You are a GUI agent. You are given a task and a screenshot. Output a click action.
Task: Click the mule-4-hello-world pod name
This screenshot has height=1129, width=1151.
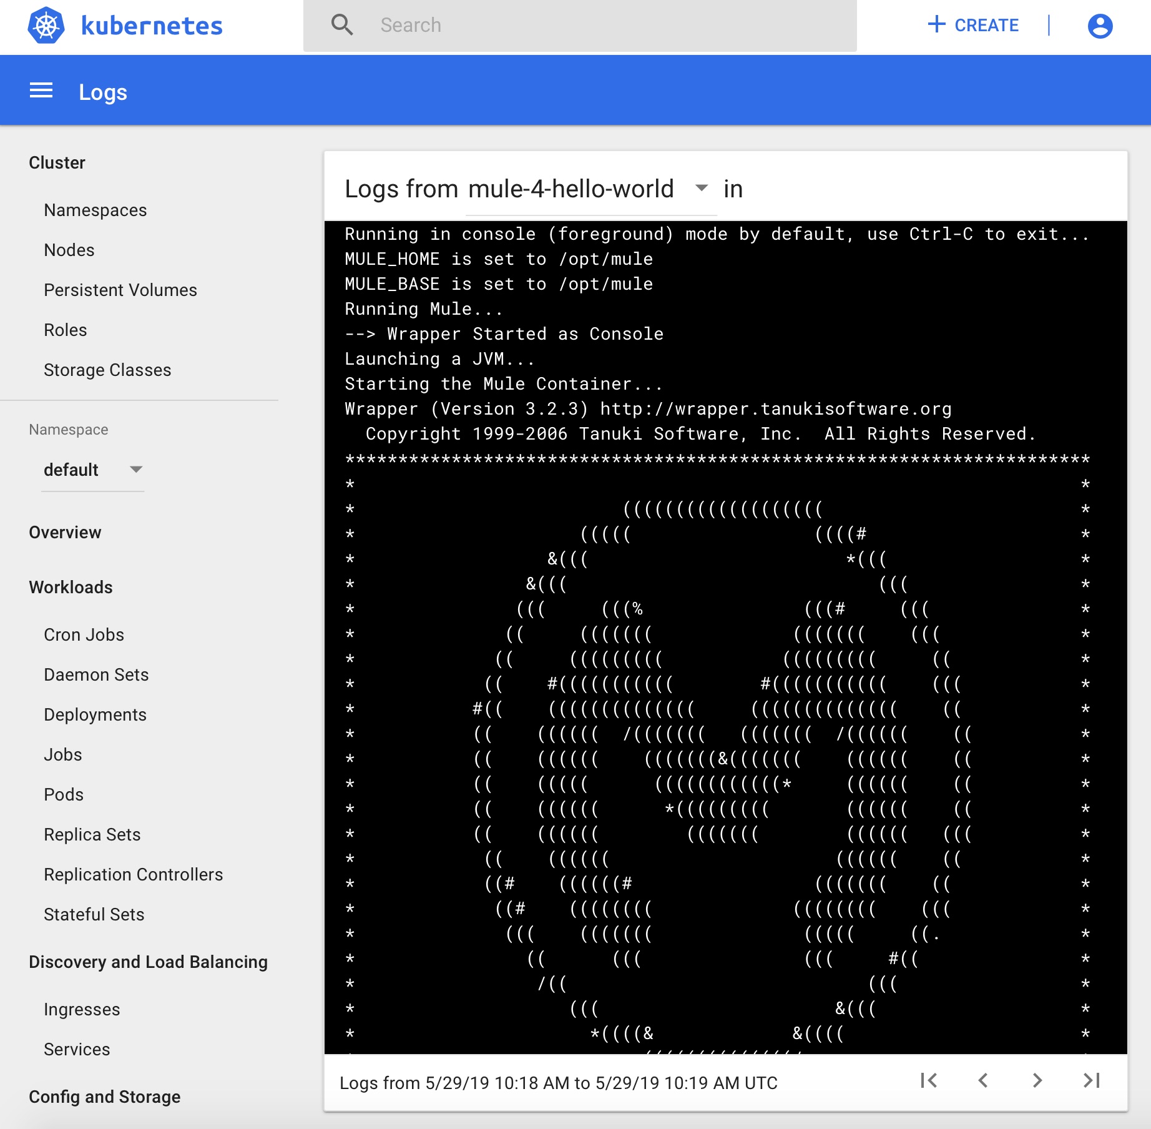coord(571,189)
